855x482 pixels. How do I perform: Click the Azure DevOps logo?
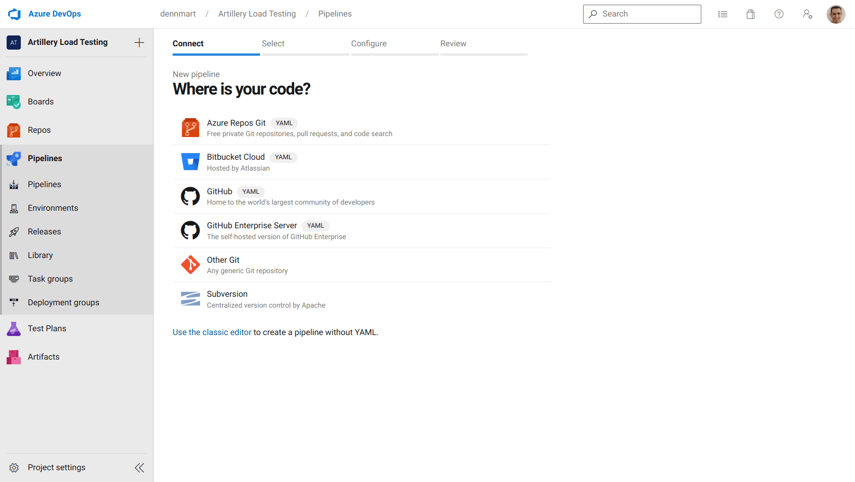pyautogui.click(x=14, y=14)
